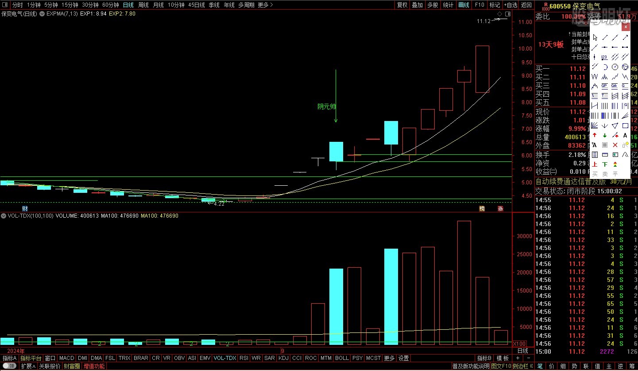Select the arc drawing tool
The height and width of the screenshot is (371, 638).
coord(605,67)
